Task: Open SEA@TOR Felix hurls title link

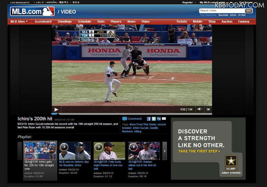Action: click(x=108, y=165)
